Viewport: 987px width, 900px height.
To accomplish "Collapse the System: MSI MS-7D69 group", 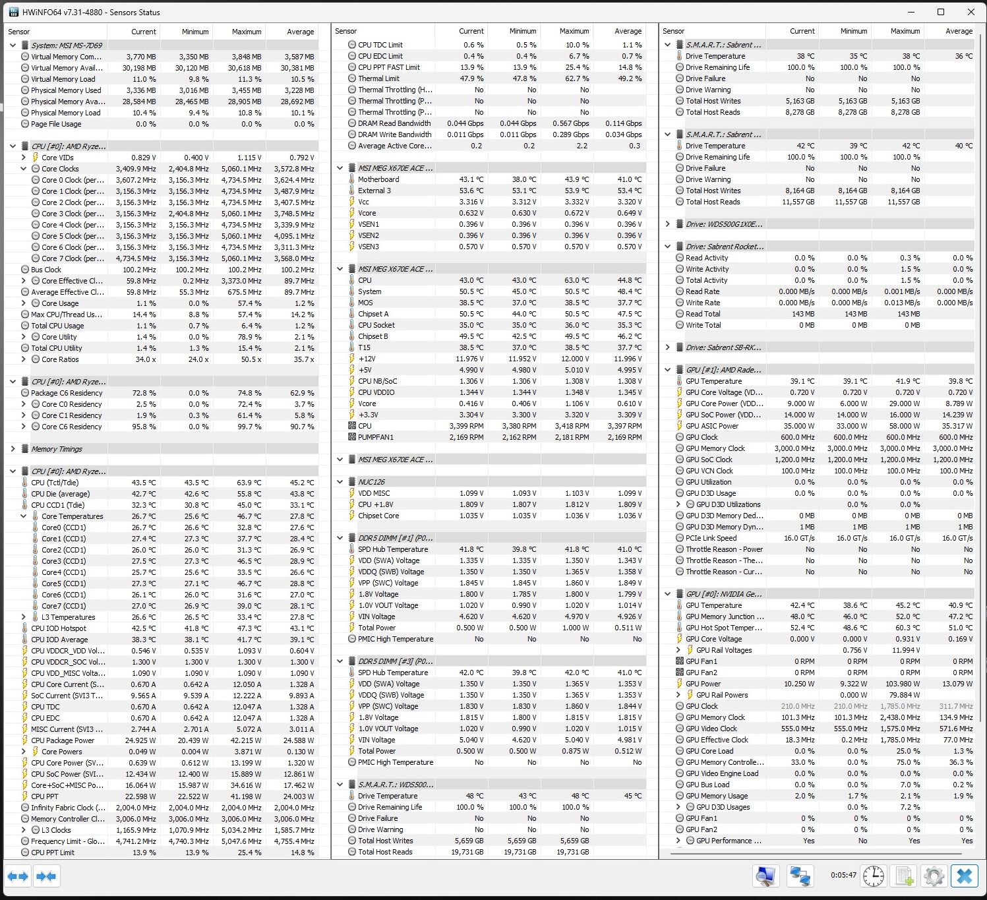I will pos(13,45).
